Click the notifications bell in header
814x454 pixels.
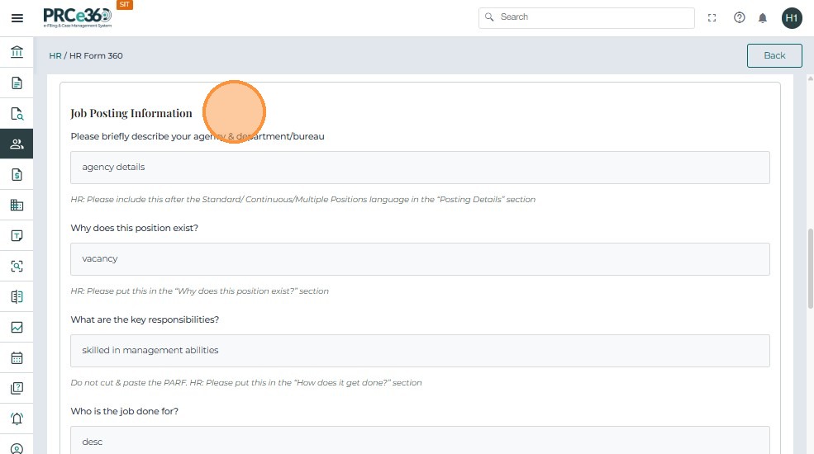pos(763,17)
